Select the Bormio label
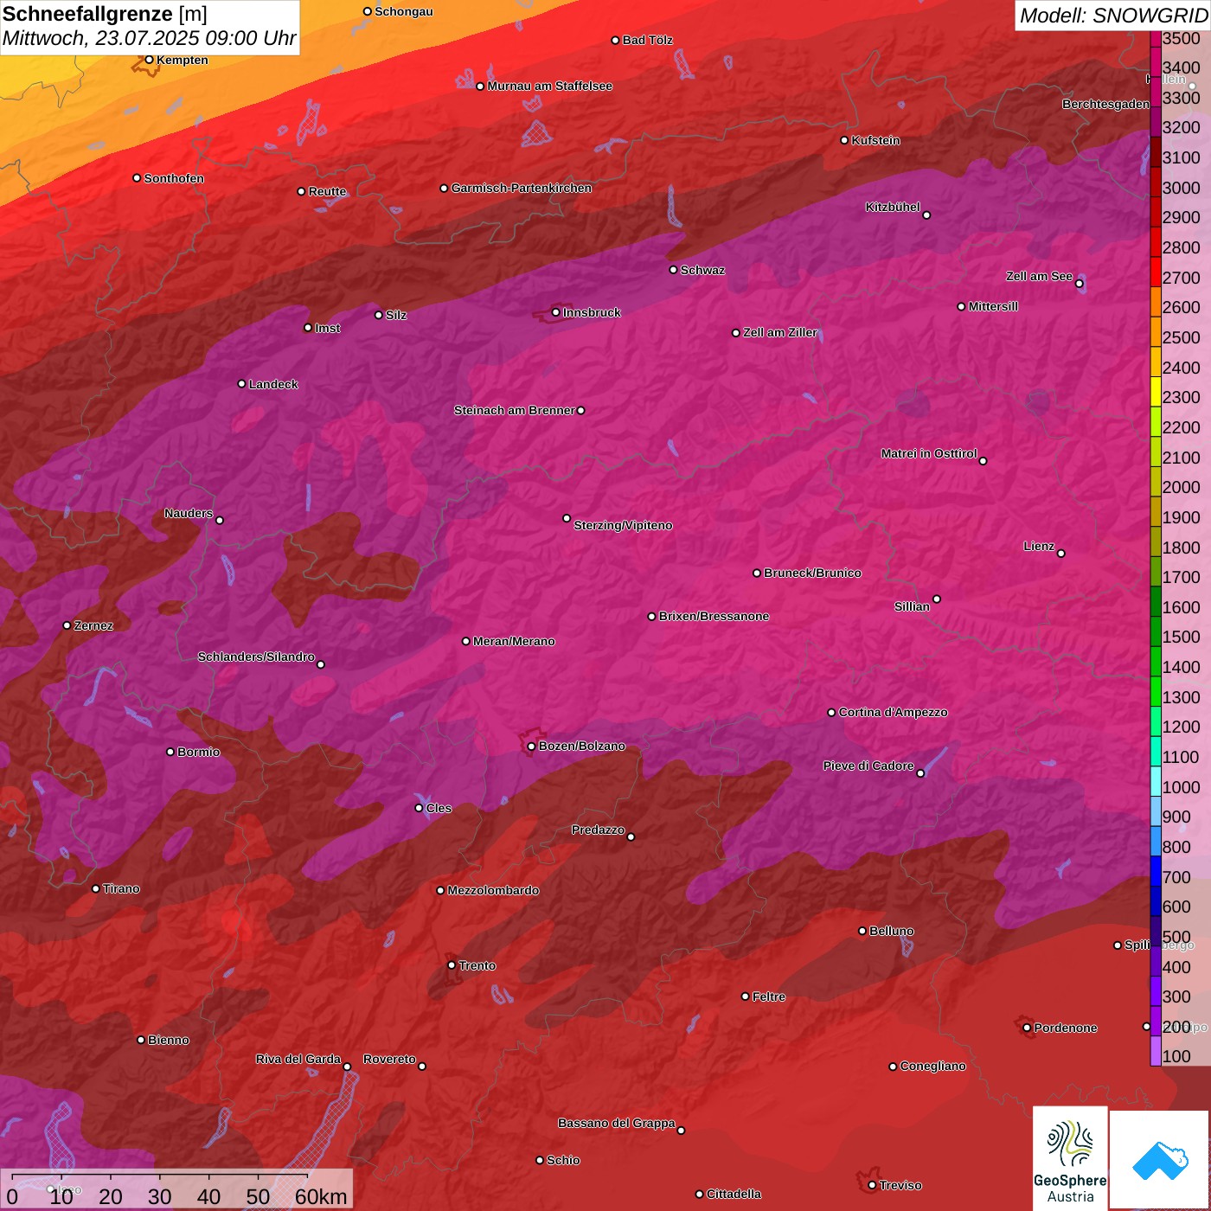Image resolution: width=1211 pixels, height=1211 pixels. coord(198,752)
